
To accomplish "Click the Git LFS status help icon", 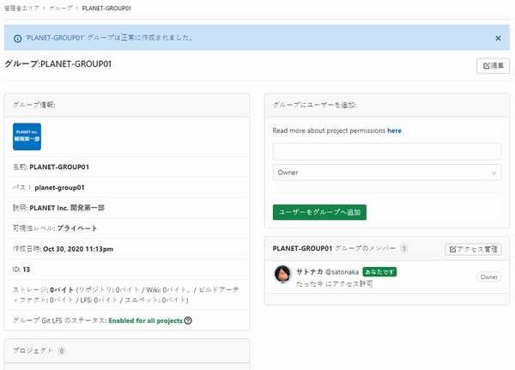I will tap(188, 320).
